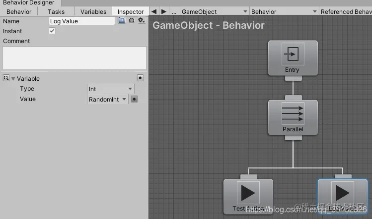
Task: Open the Value dropdown showing RandomInt
Action: tap(107, 99)
